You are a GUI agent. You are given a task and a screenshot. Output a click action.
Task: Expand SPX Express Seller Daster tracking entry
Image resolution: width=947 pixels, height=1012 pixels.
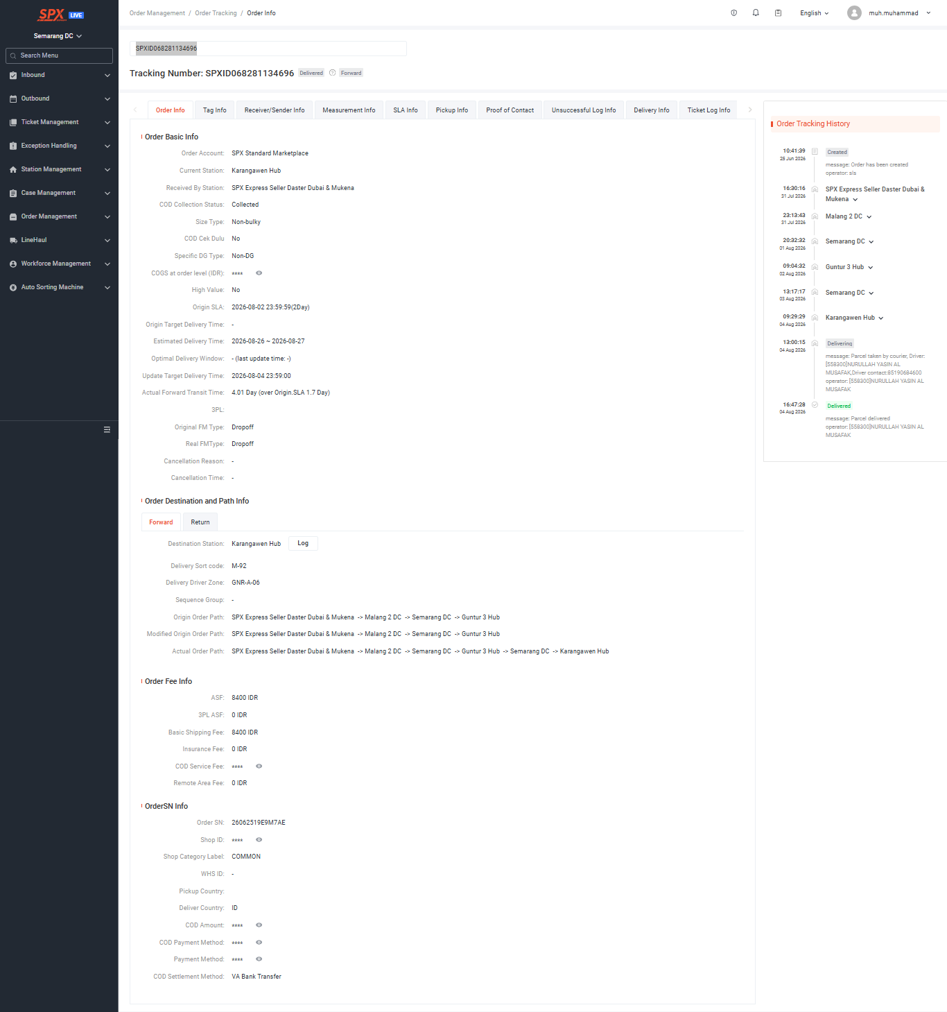coord(855,200)
